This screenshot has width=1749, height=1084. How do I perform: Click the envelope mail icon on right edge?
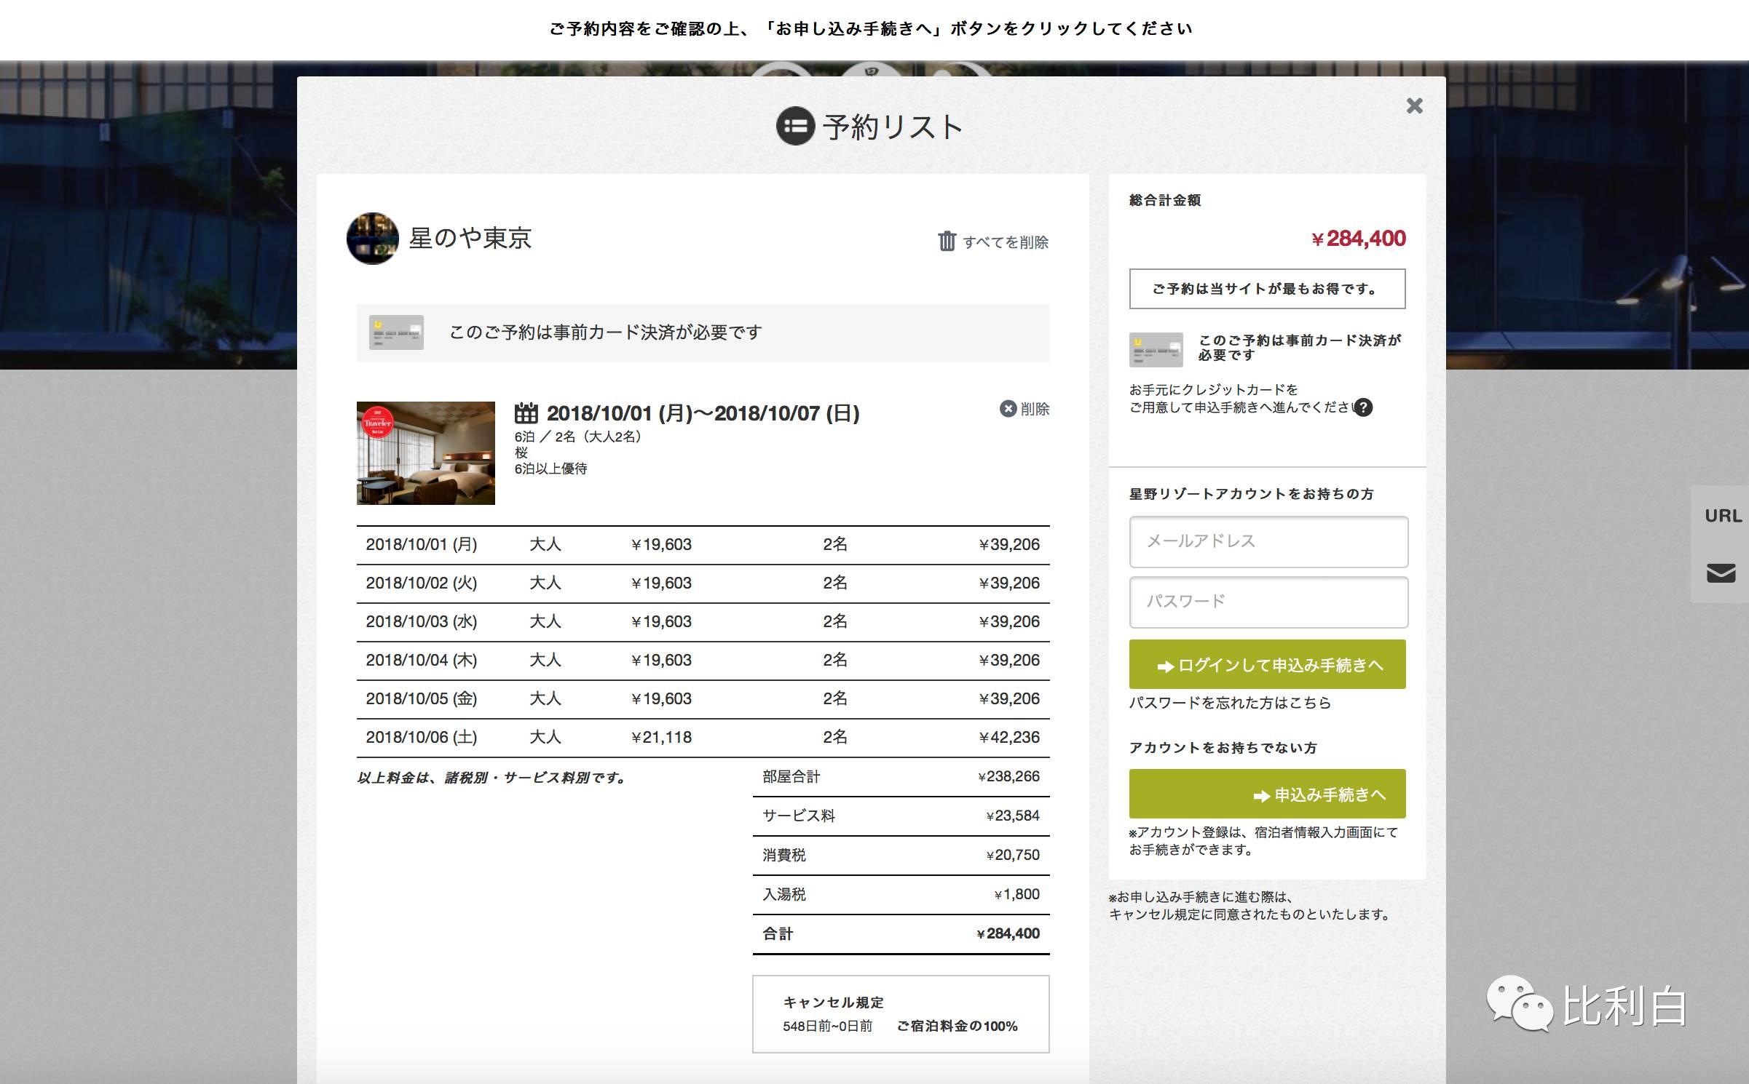pos(1721,573)
